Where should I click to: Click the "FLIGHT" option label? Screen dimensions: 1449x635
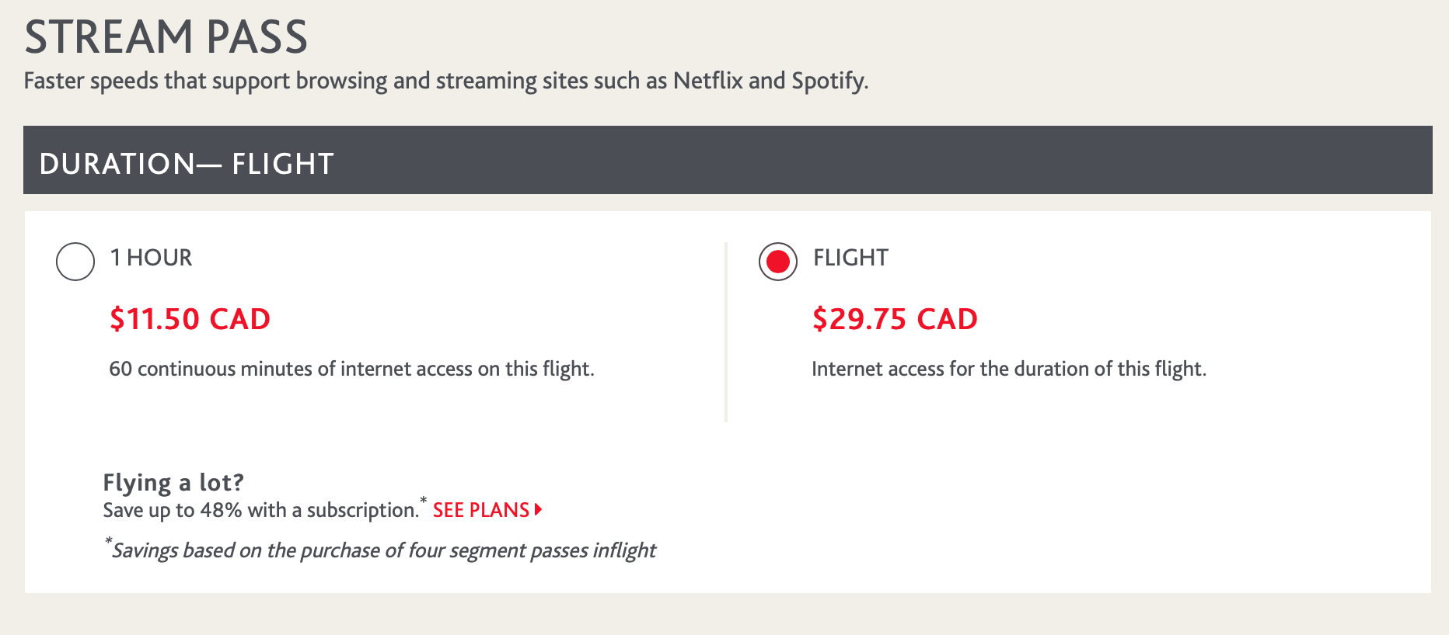click(850, 258)
